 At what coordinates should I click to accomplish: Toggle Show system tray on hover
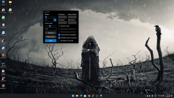59,32
